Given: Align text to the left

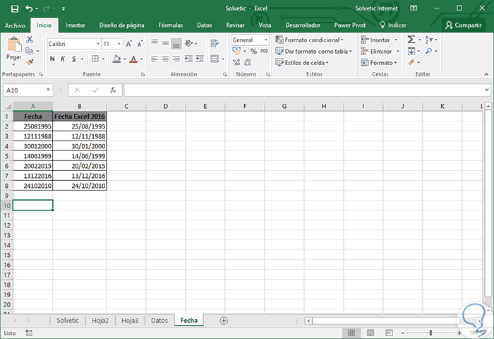Looking at the screenshot, I should (155, 59).
